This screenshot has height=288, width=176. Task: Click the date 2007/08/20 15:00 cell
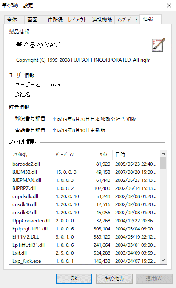pos(136,172)
